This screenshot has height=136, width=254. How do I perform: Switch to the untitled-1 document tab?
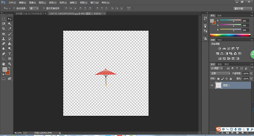(x=30, y=14)
